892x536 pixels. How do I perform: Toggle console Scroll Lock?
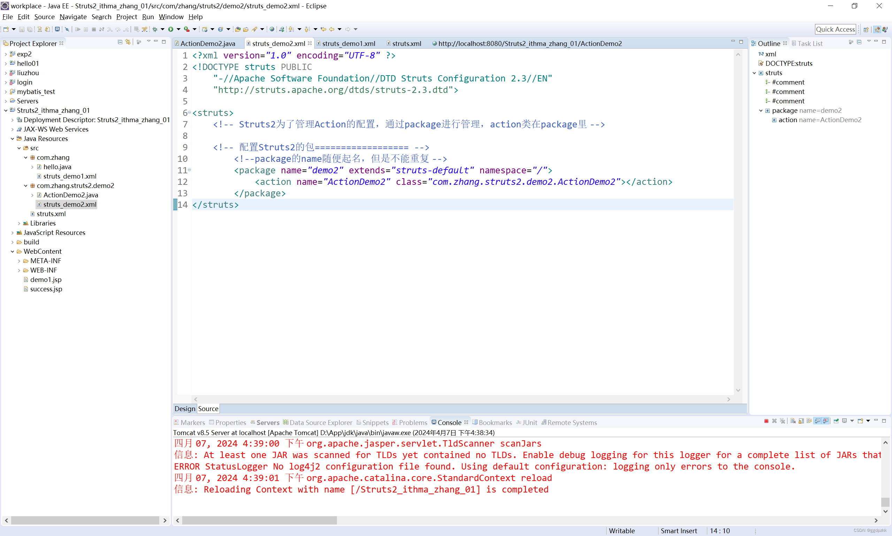coord(801,421)
